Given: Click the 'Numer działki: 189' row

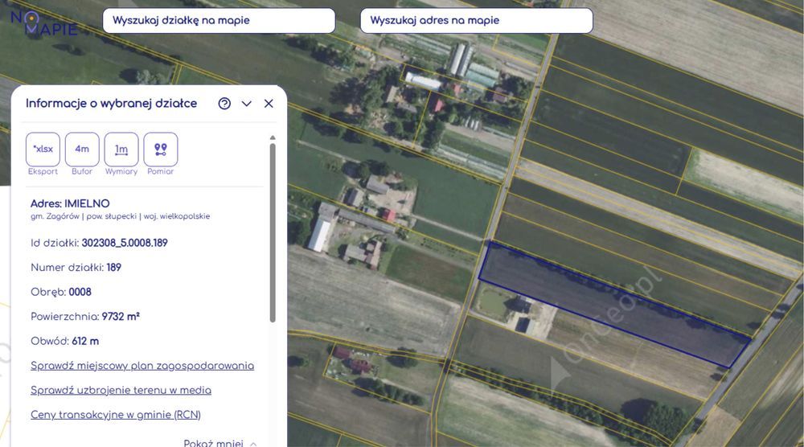Looking at the screenshot, I should [x=76, y=268].
